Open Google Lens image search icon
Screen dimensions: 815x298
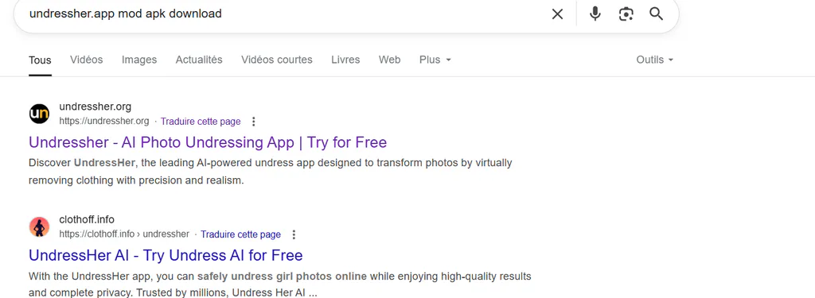point(626,14)
